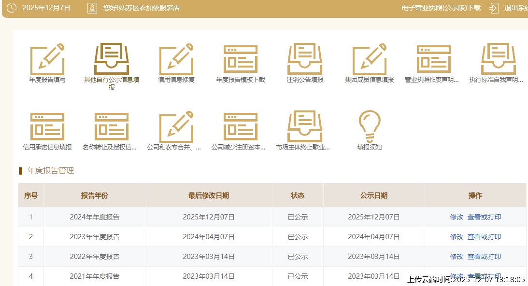Open 信用承诺信息填报 icon

(x=47, y=127)
